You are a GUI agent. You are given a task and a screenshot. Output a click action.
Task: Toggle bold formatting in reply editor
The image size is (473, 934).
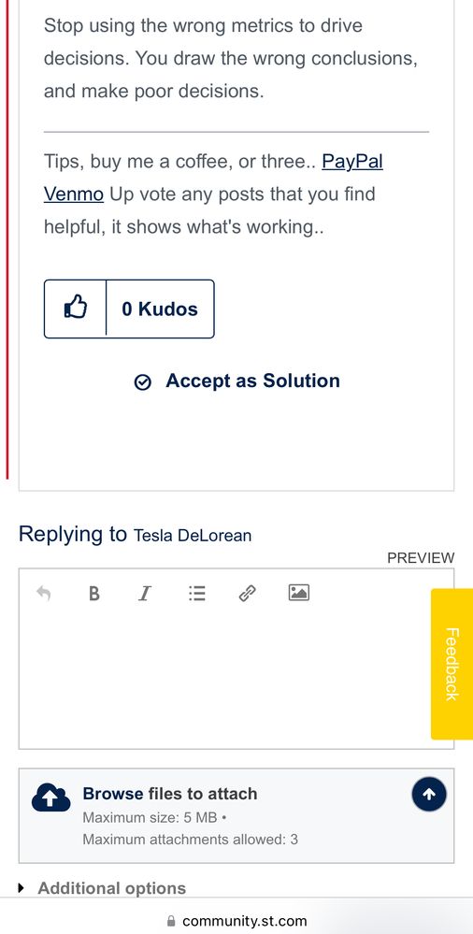94,594
